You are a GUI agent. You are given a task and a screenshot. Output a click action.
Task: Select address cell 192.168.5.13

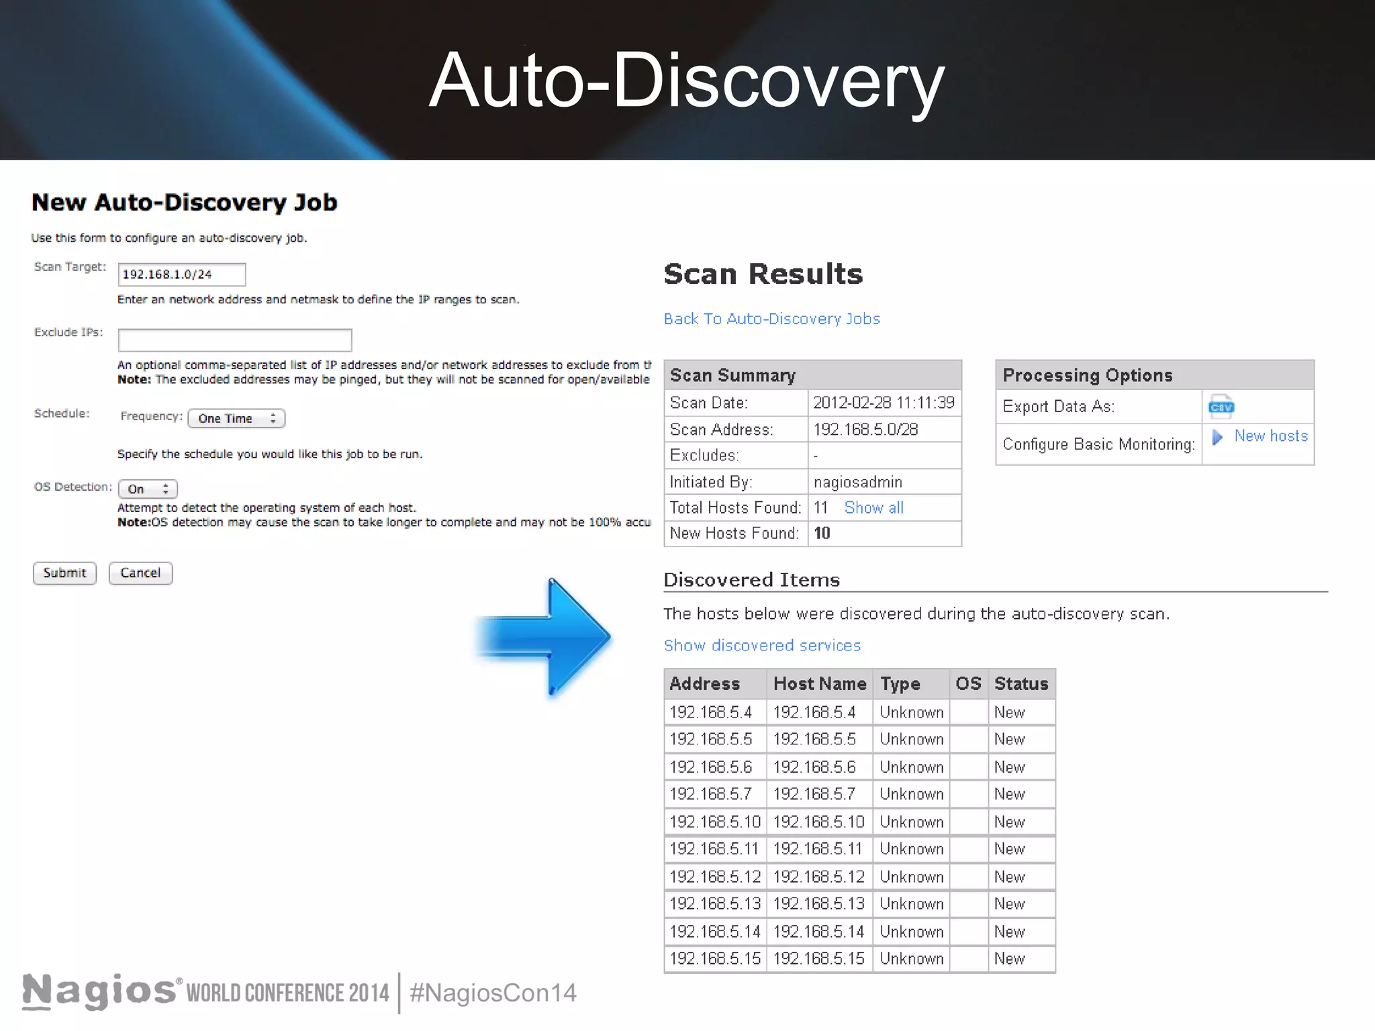click(x=715, y=903)
